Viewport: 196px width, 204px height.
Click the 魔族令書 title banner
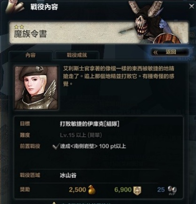point(99,32)
